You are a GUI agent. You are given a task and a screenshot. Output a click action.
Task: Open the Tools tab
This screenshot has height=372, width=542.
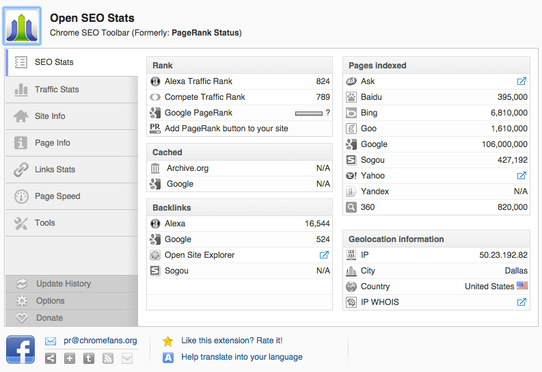pyautogui.click(x=45, y=223)
